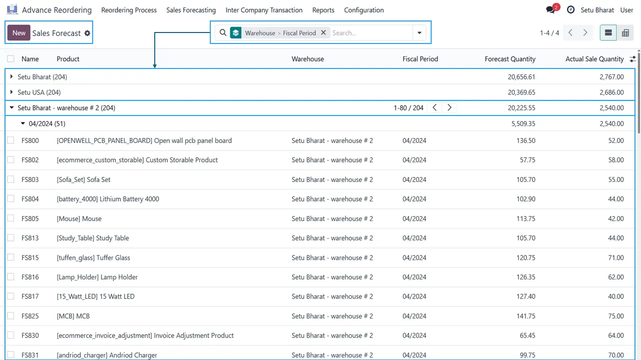Sort by Forecast Quantity column header
Image resolution: width=641 pixels, height=360 pixels.
(x=510, y=59)
